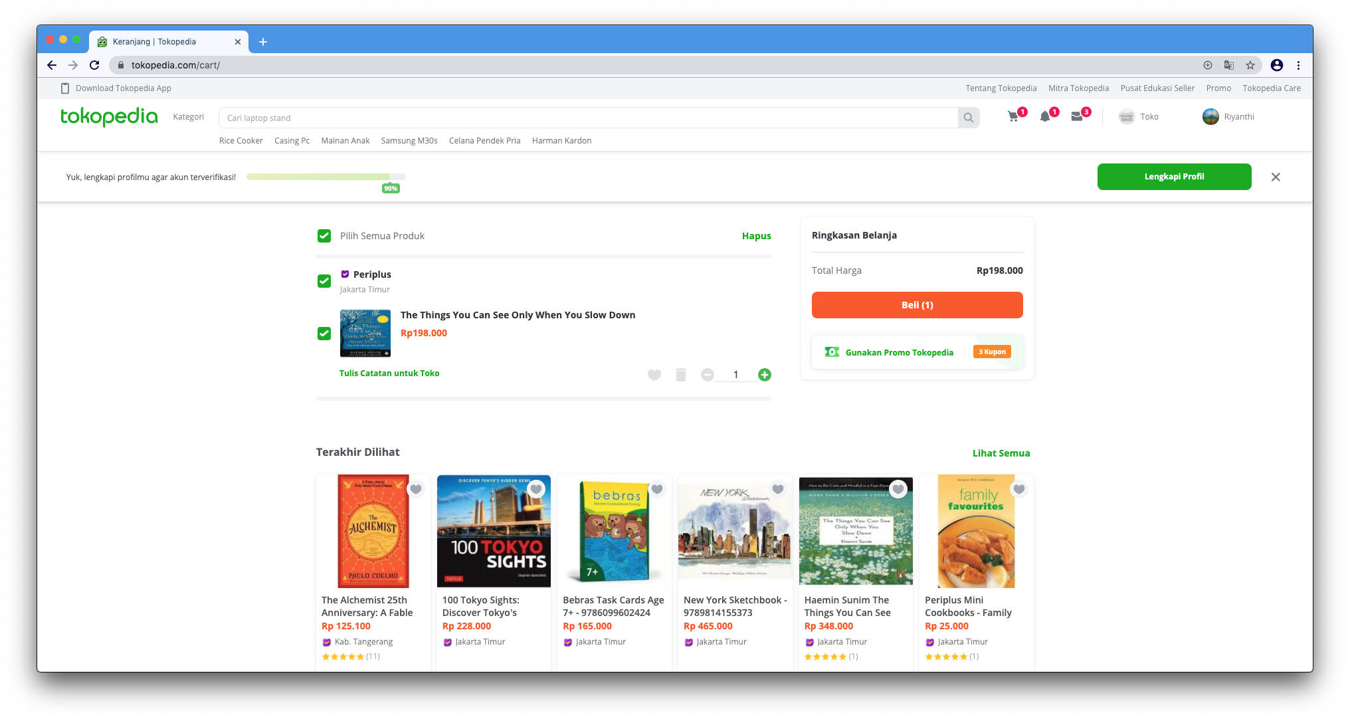The height and width of the screenshot is (721, 1350).
Task: Reload the page
Action: [x=94, y=65]
